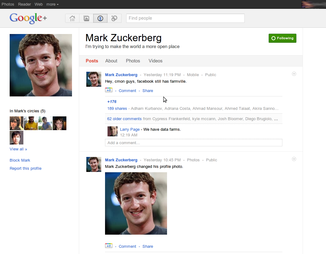Switch to the Videos tab

point(156,61)
